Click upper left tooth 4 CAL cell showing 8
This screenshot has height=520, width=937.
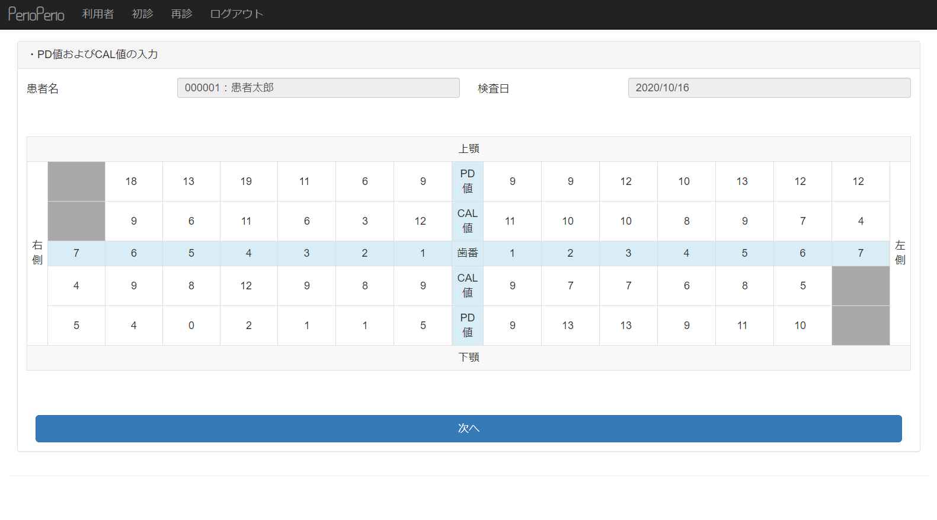[x=686, y=221]
